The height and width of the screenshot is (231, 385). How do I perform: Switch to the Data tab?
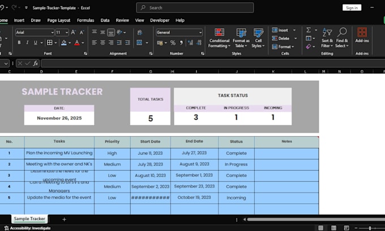tap(105, 20)
